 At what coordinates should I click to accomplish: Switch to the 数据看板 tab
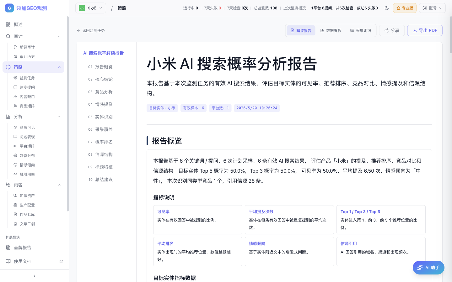(331, 30)
